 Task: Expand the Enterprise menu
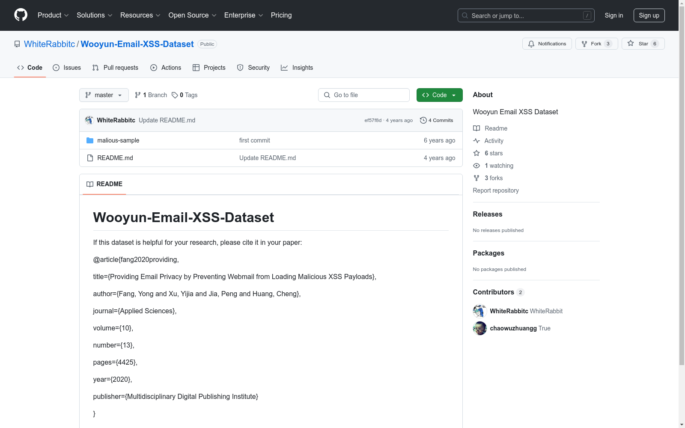244,15
